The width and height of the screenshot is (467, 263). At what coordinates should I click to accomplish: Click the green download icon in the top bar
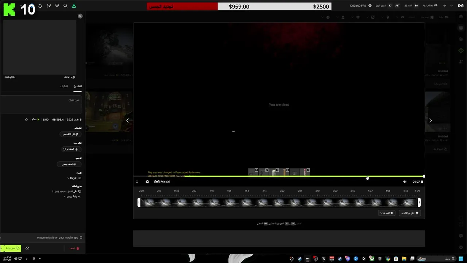click(74, 6)
